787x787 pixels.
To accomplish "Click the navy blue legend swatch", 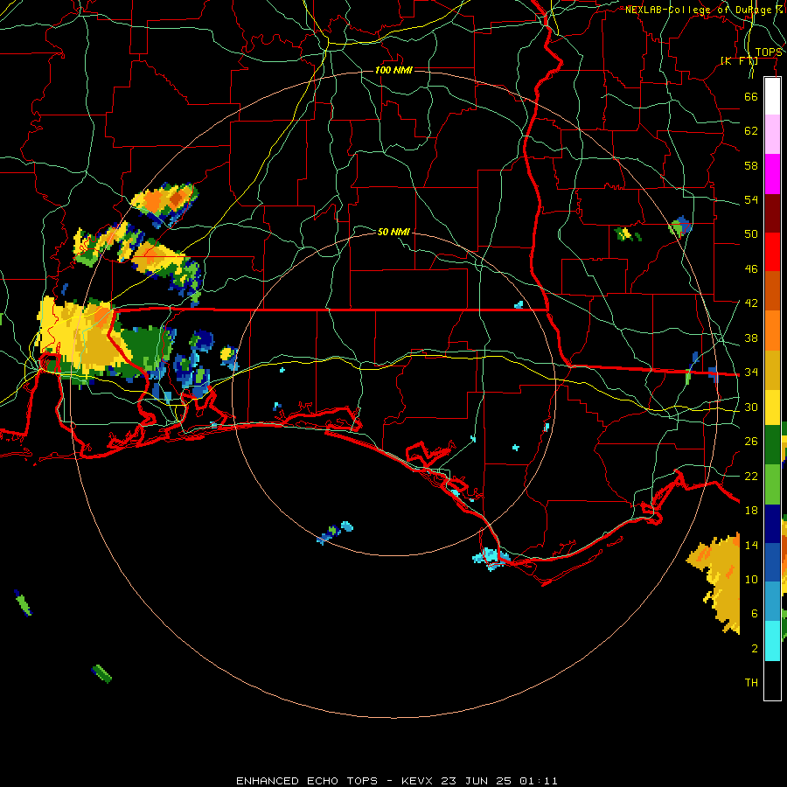I will pos(772,524).
